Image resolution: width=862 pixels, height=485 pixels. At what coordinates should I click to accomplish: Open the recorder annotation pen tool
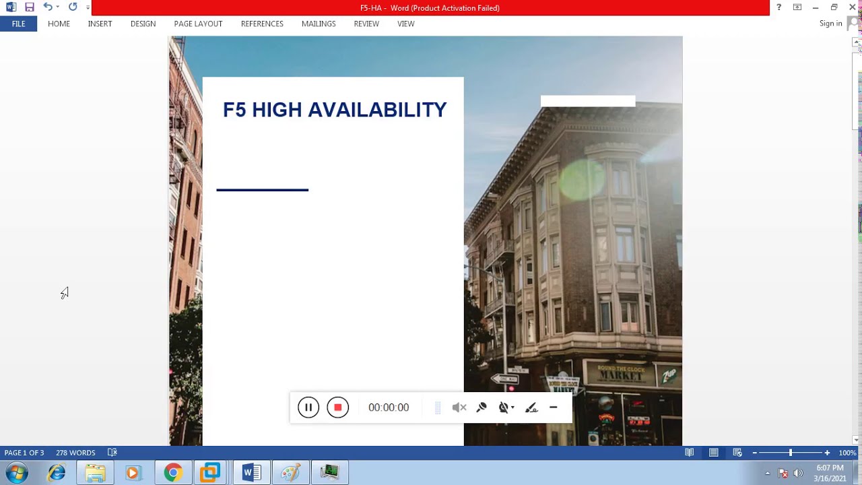[531, 408]
